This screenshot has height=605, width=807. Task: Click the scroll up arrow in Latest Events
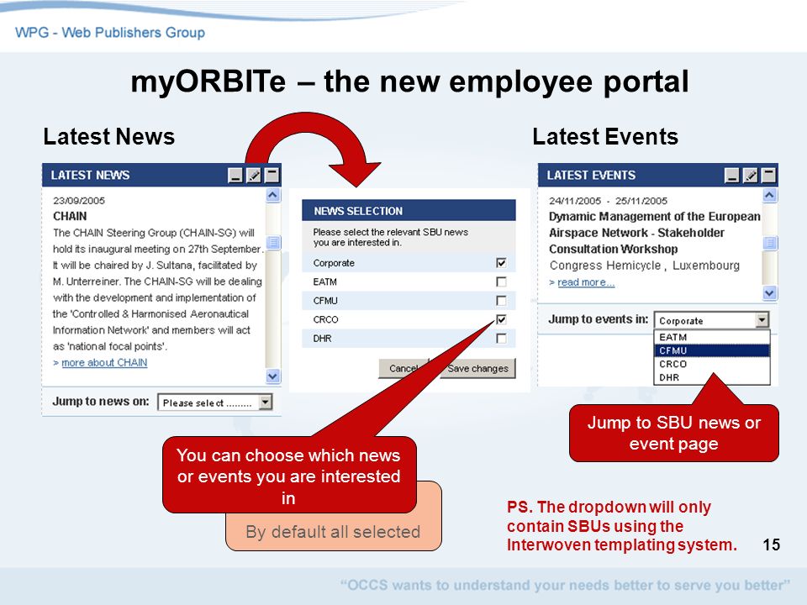[769, 195]
